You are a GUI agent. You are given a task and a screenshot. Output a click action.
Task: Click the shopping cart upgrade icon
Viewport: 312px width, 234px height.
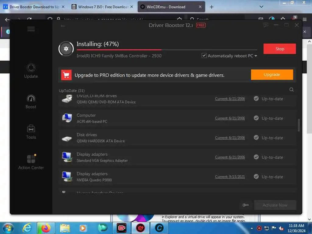coord(66,75)
